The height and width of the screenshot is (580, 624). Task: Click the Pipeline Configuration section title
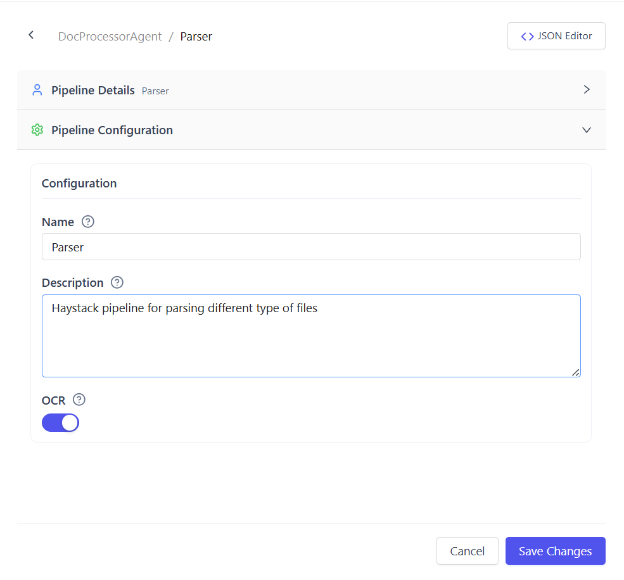112,130
